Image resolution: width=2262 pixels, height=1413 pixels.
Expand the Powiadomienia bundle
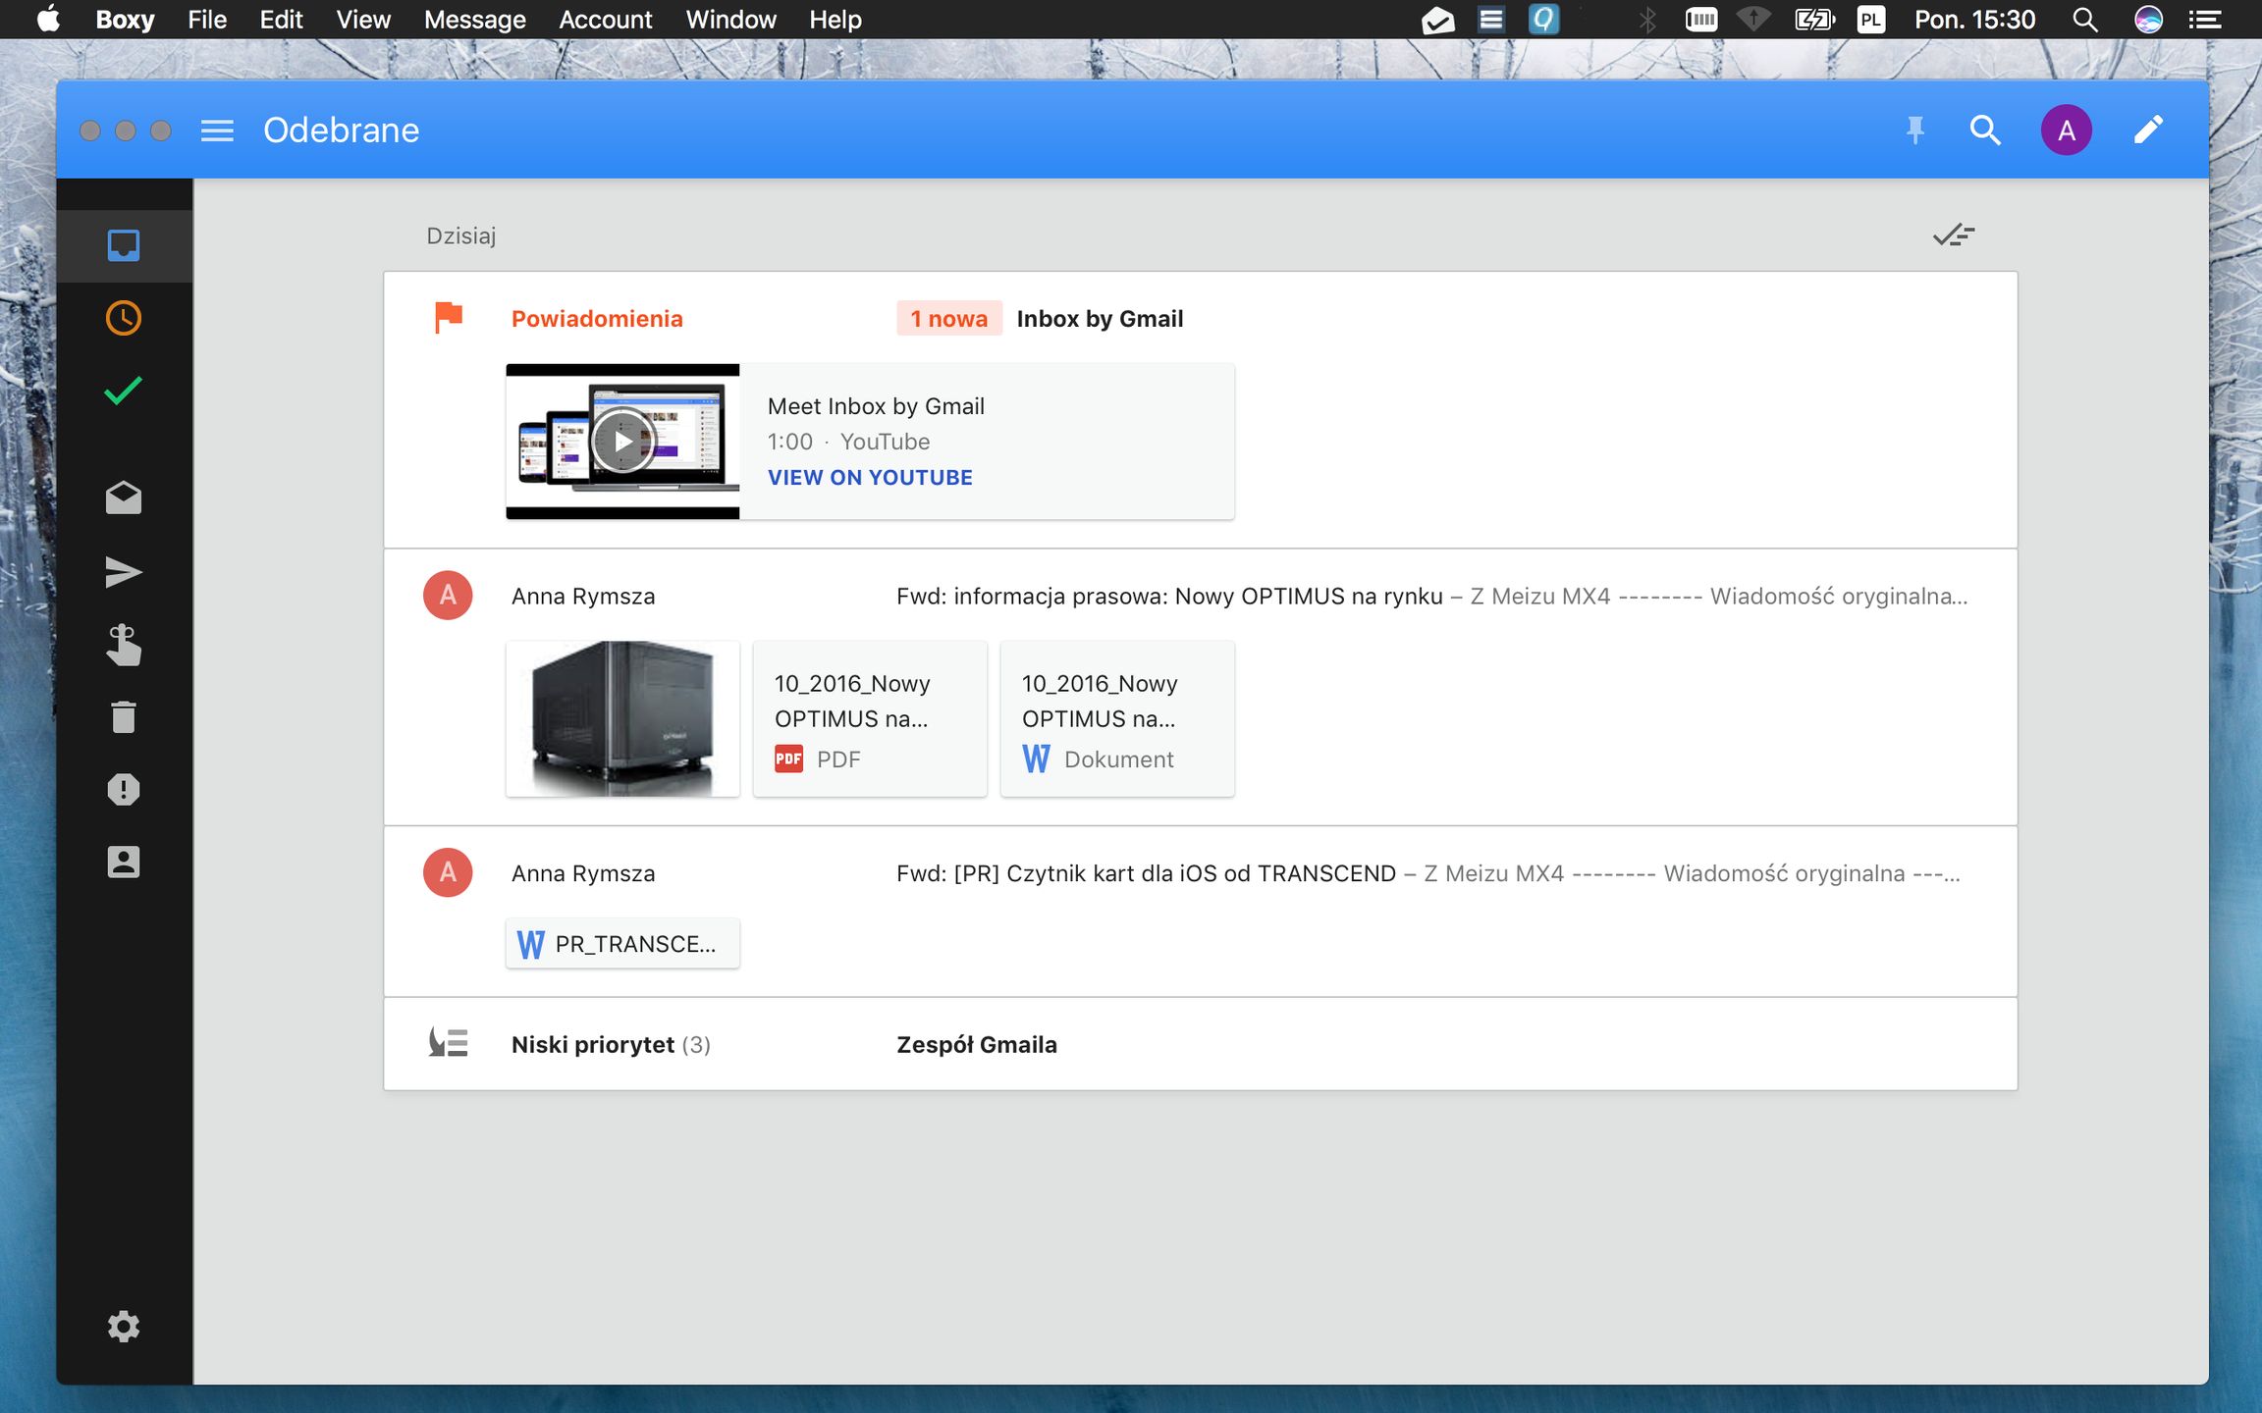pyautogui.click(x=596, y=319)
